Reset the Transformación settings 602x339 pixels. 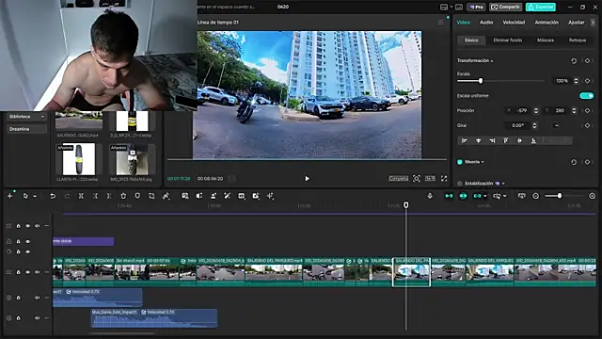(574, 60)
